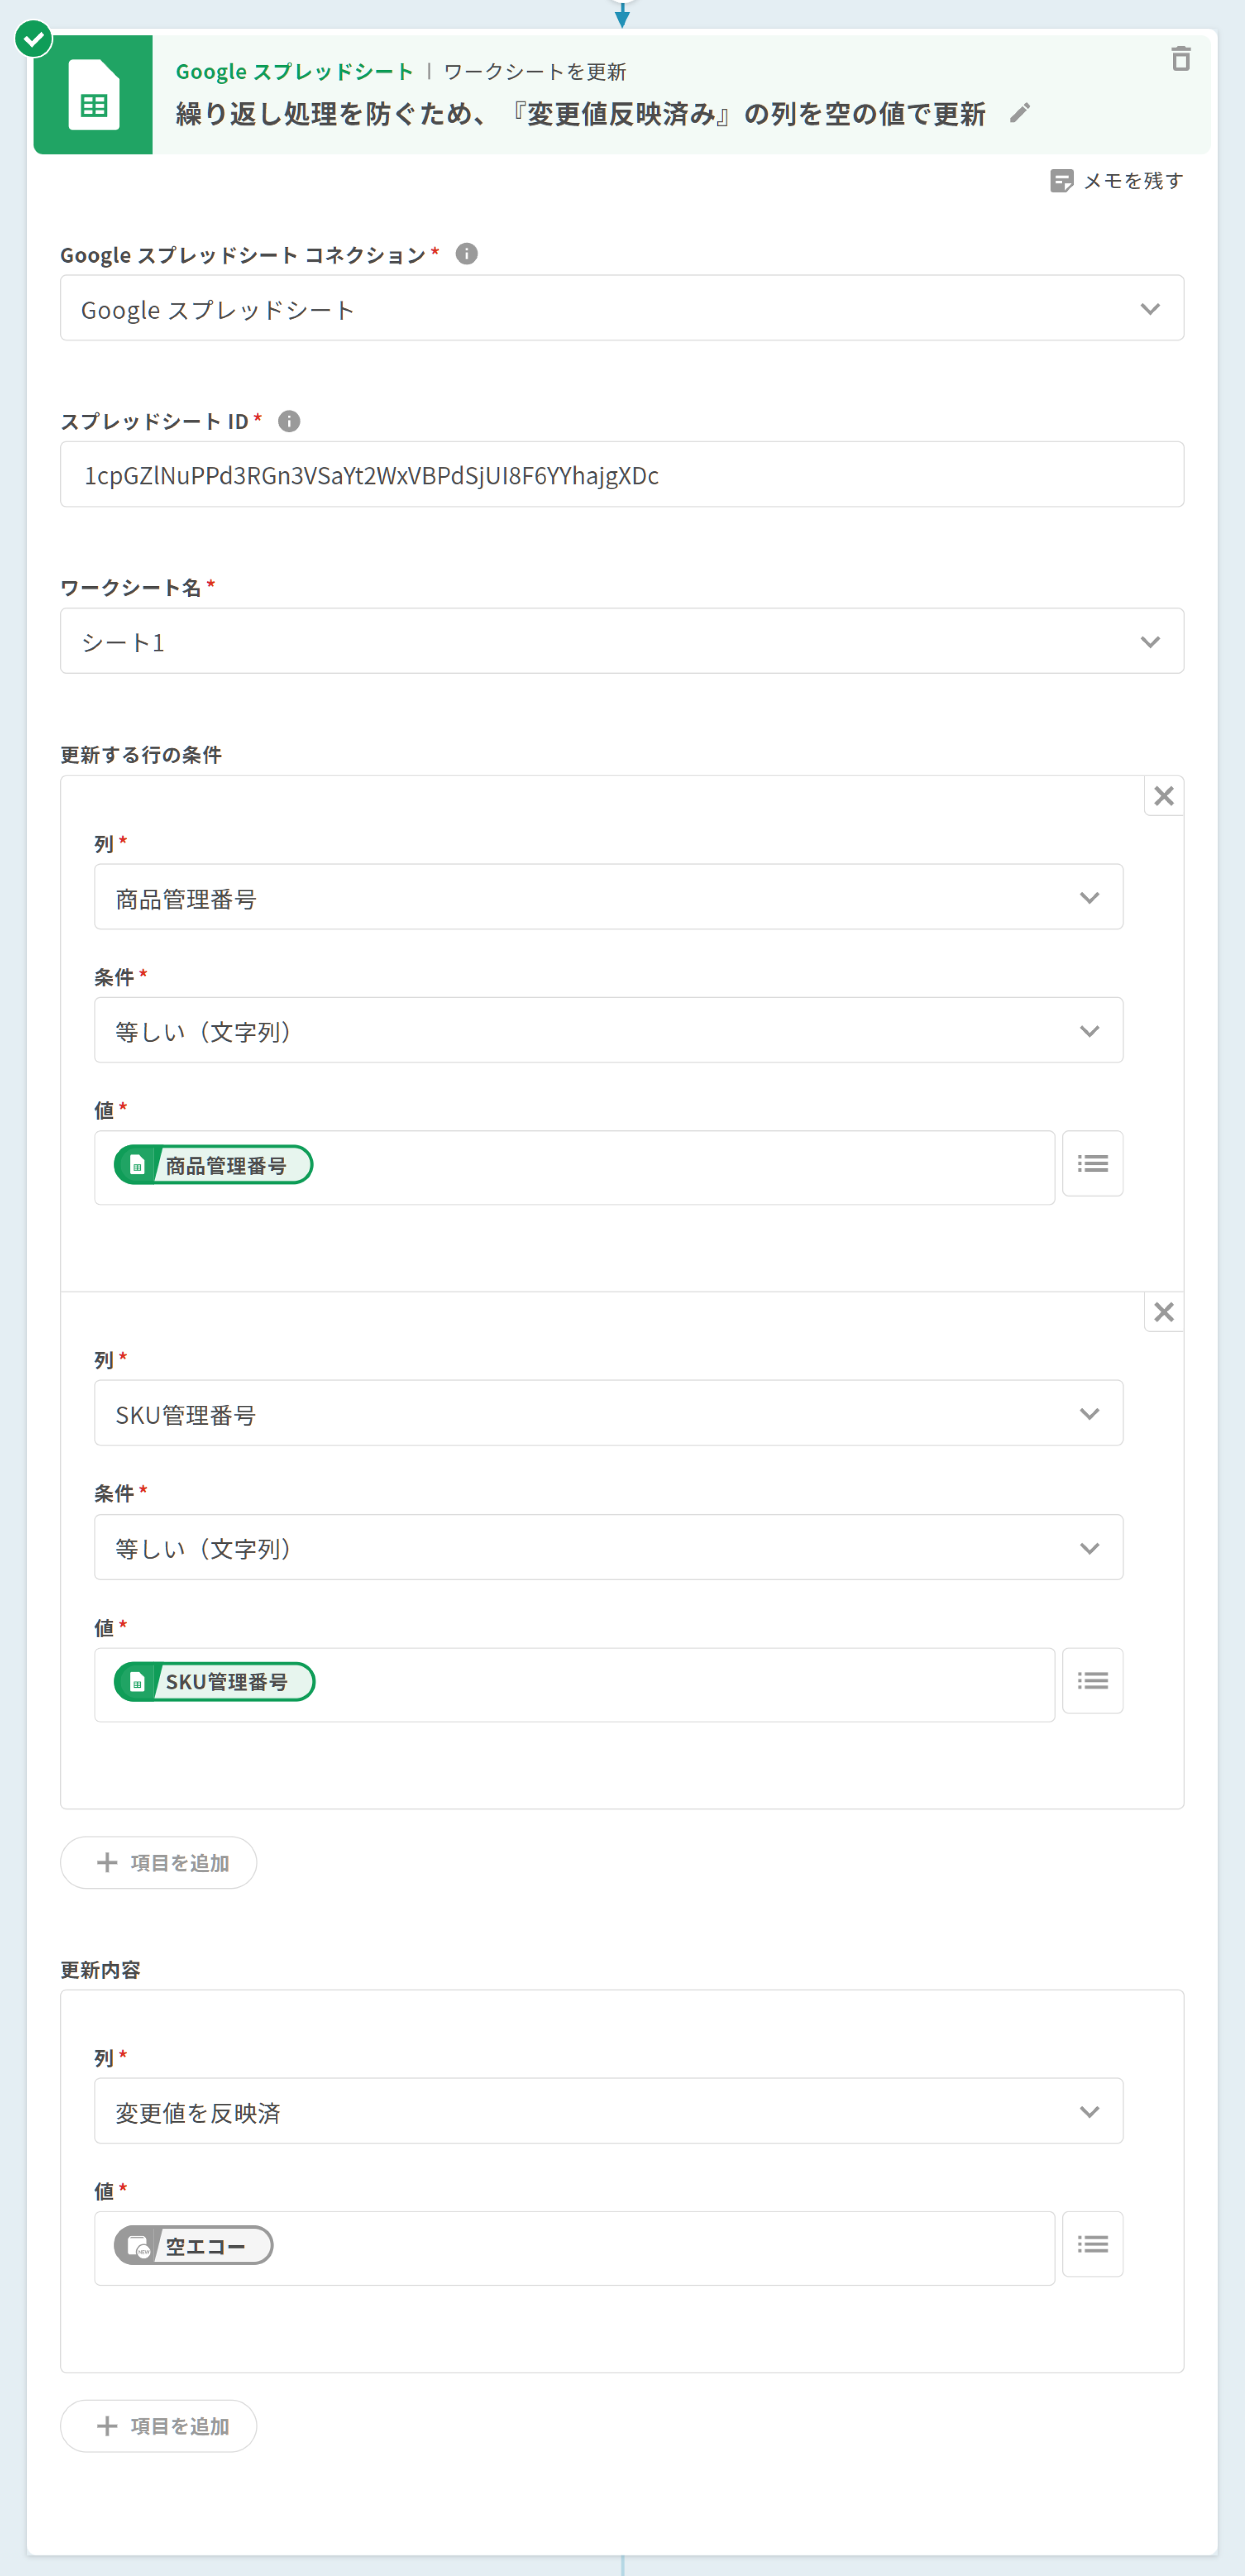The image size is (1245, 2576).
Task: Open data picker list icon for 空エコー value
Action: coord(1092,2244)
